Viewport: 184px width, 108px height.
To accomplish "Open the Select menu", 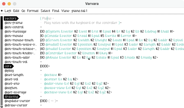I will [x=45, y=11].
